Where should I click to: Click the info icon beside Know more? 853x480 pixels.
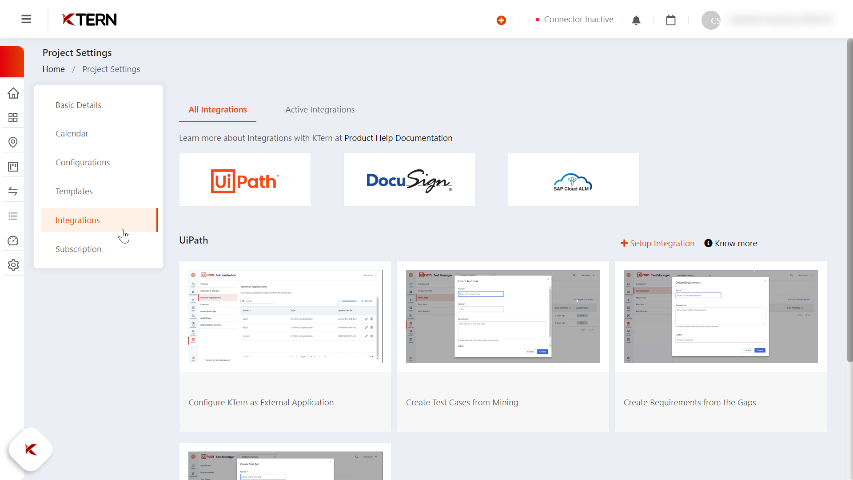pyautogui.click(x=708, y=243)
